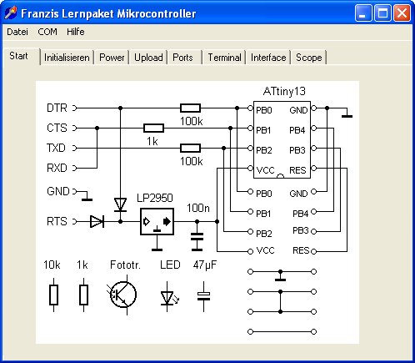Image resolution: width=415 pixels, height=363 pixels.
Task: Open the COM menu
Action: [47, 32]
